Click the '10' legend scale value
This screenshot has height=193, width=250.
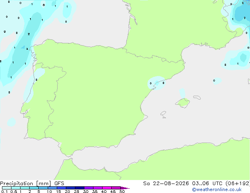point(49,191)
